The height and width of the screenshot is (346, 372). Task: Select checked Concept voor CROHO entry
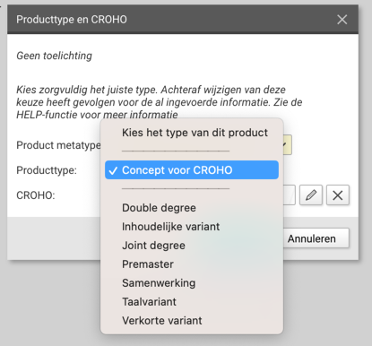192,170
